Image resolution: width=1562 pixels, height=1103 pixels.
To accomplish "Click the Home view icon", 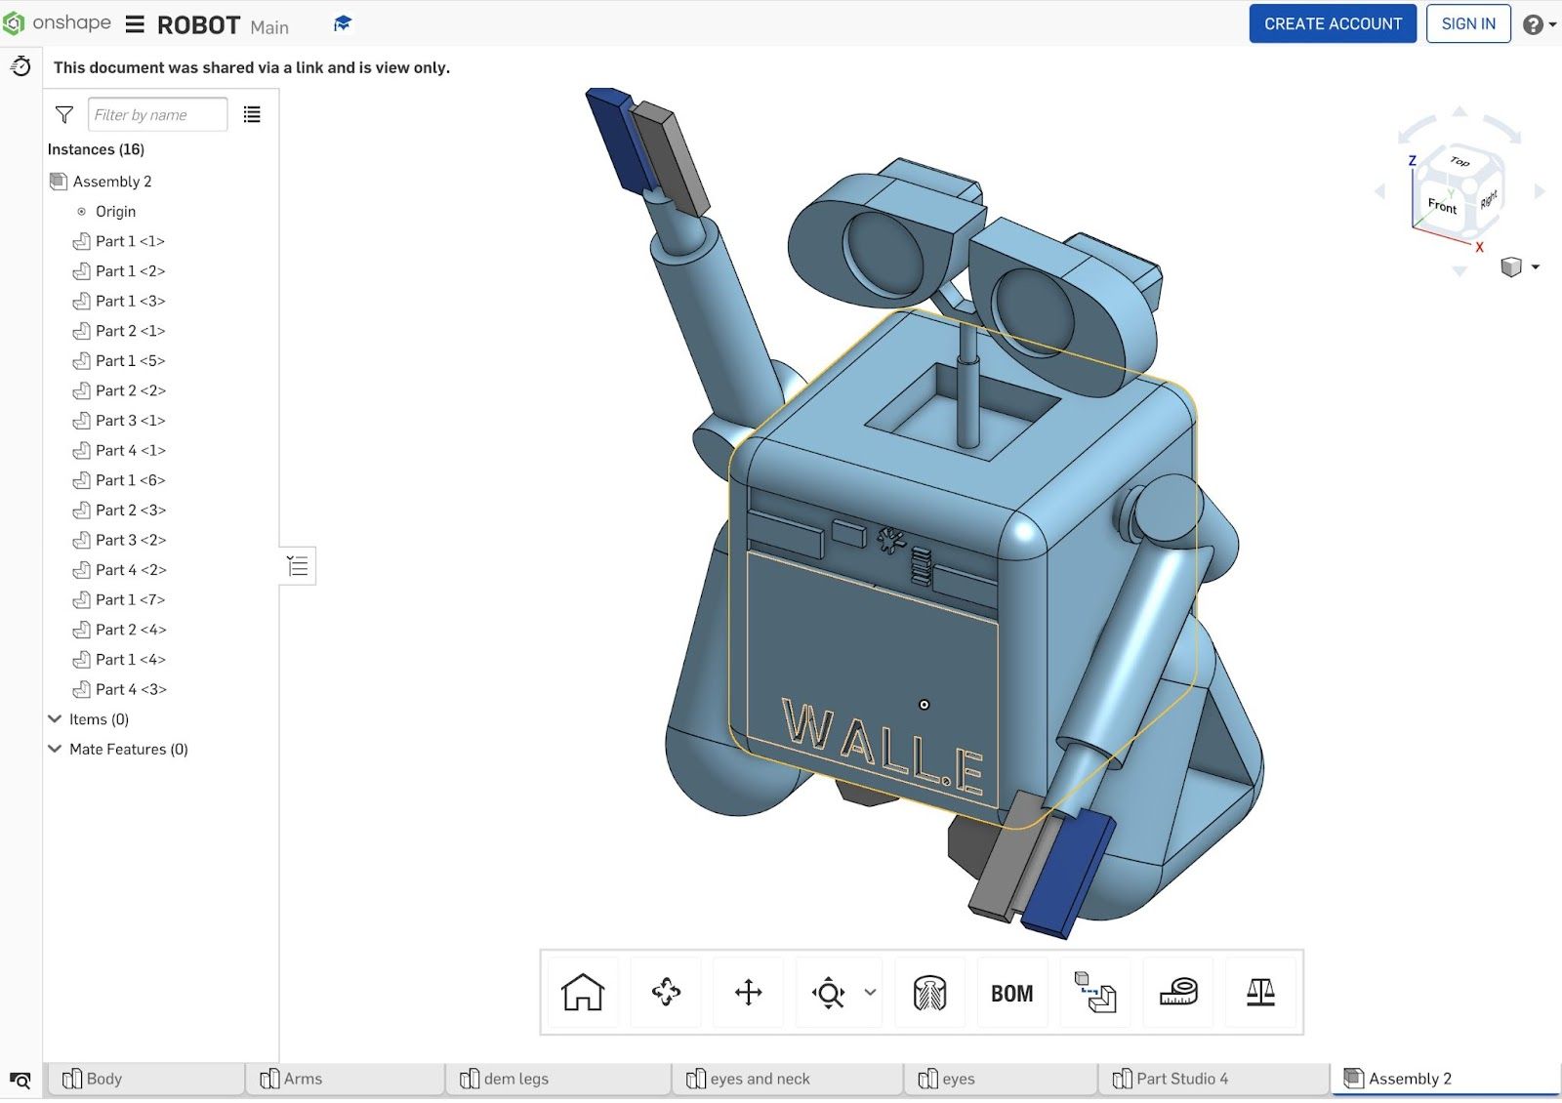I will (x=583, y=993).
